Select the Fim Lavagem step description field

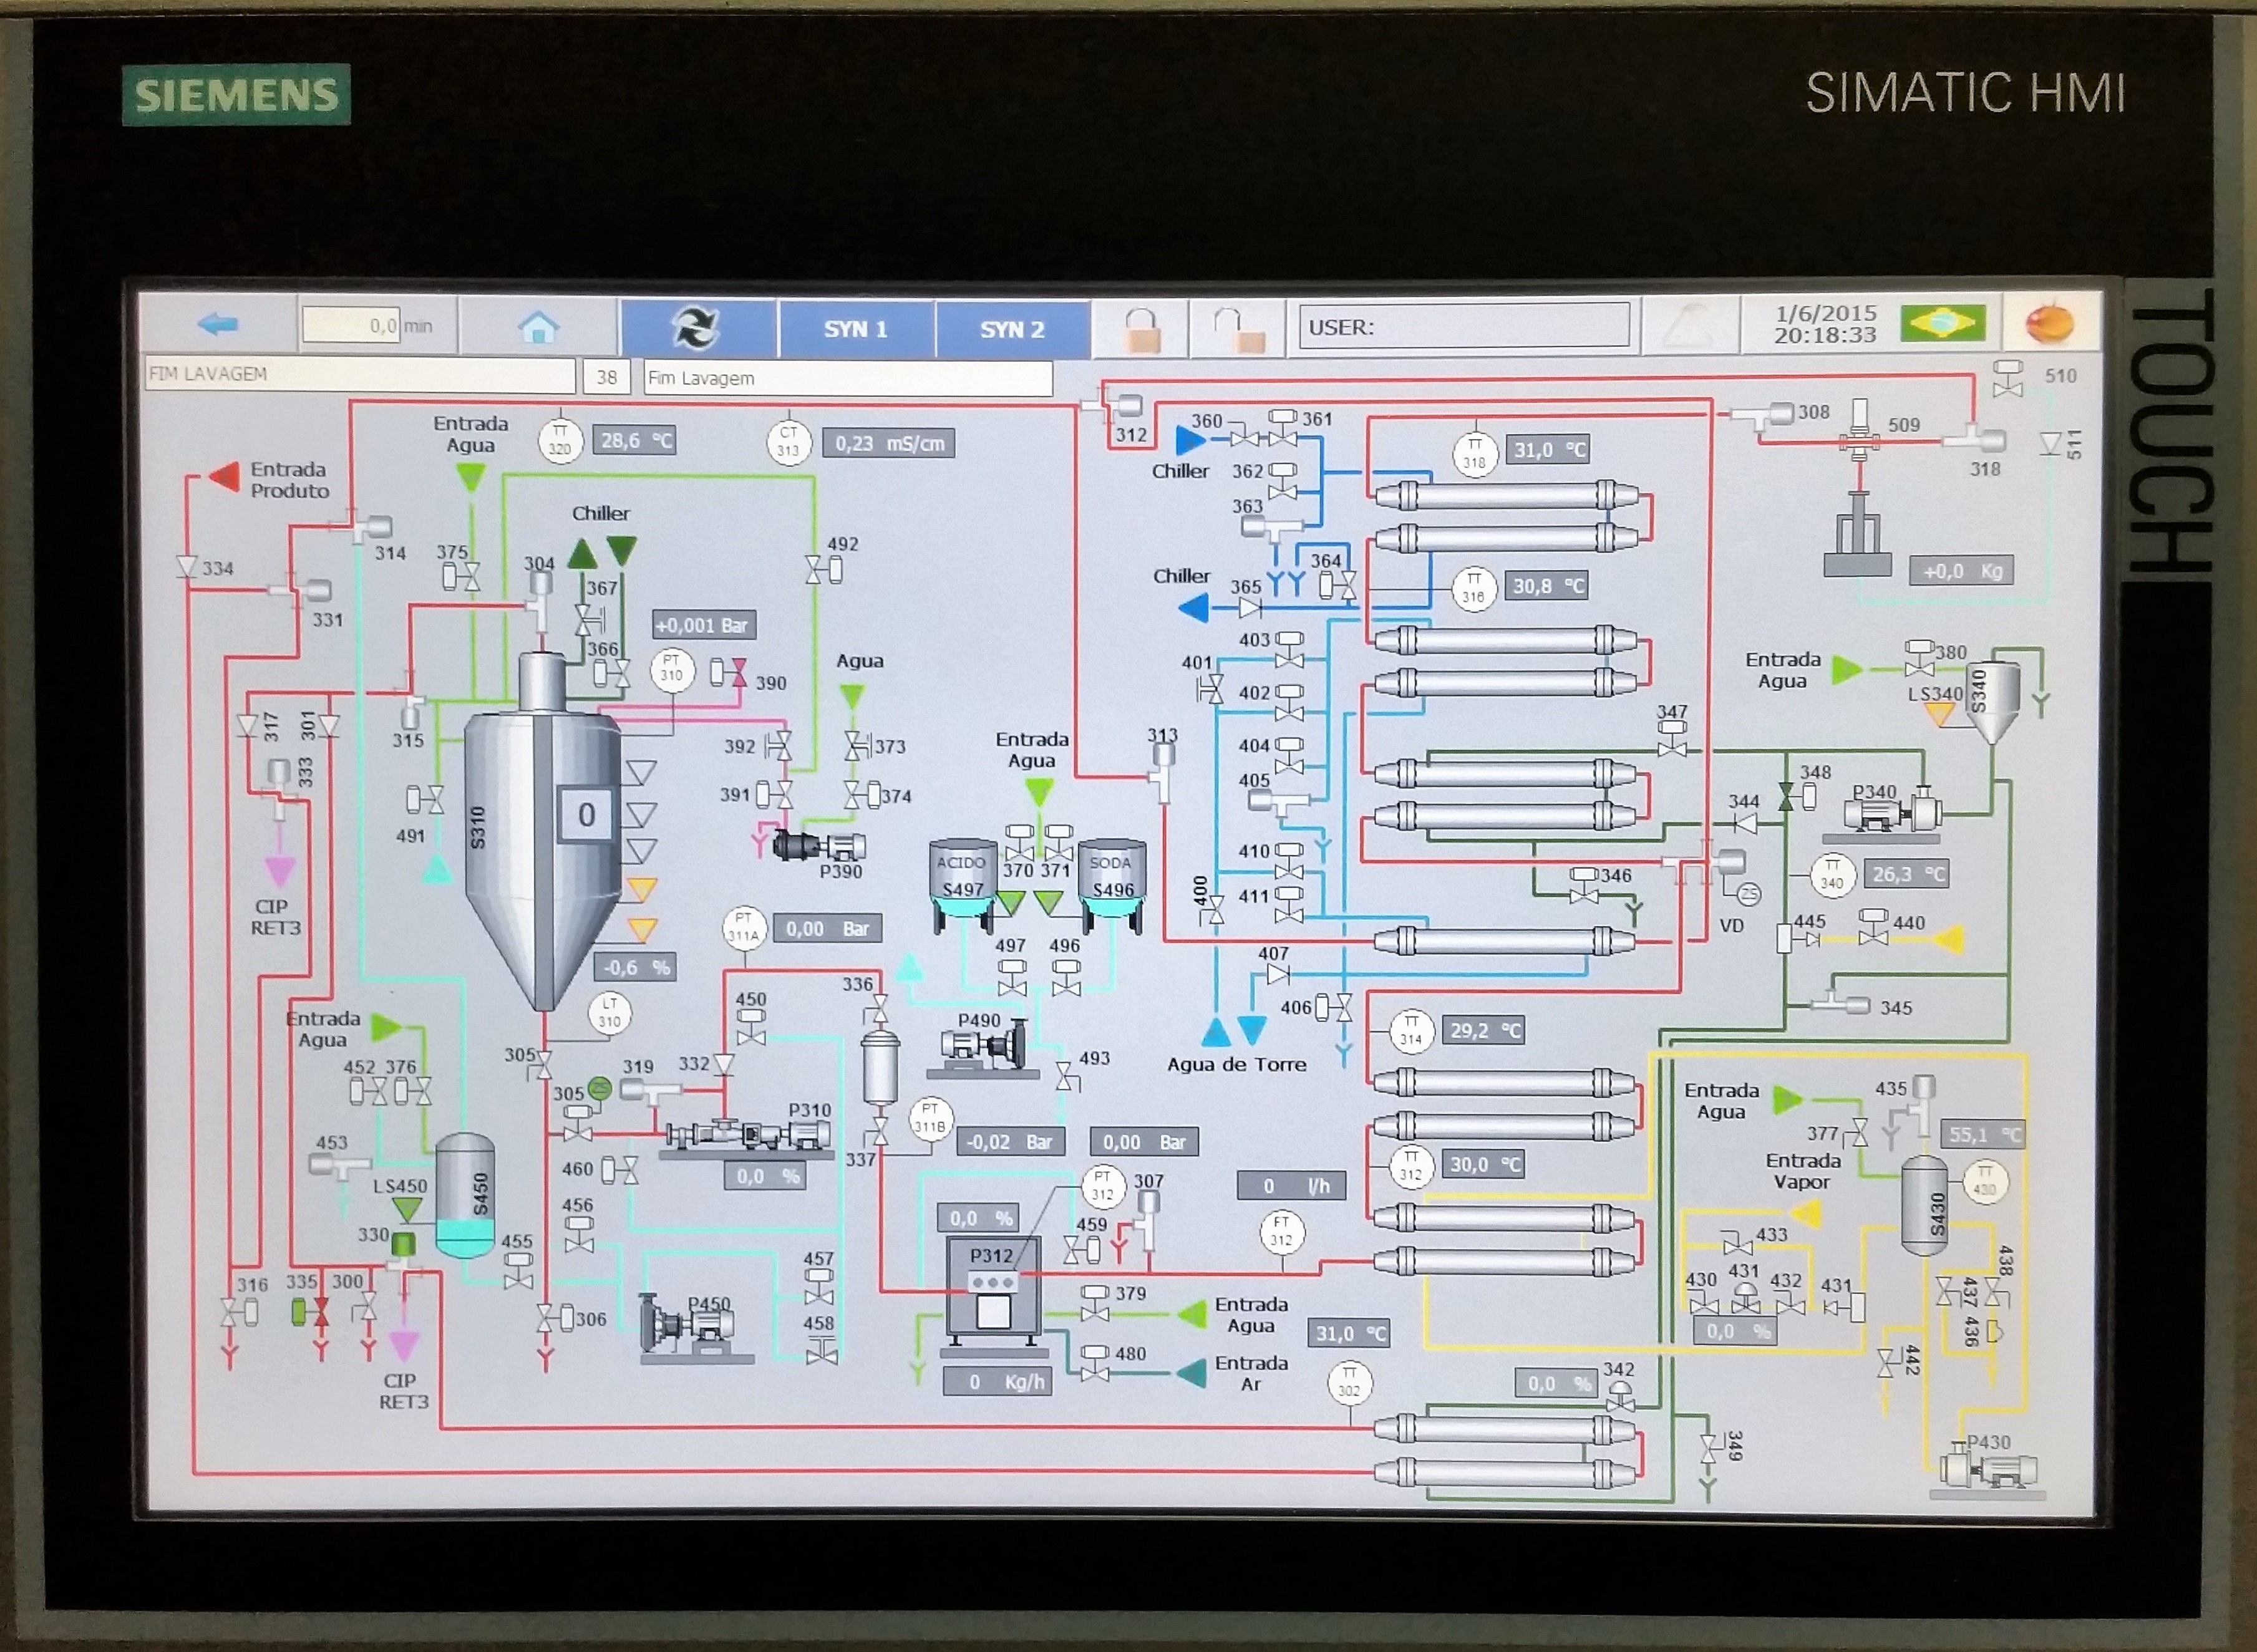(847, 378)
